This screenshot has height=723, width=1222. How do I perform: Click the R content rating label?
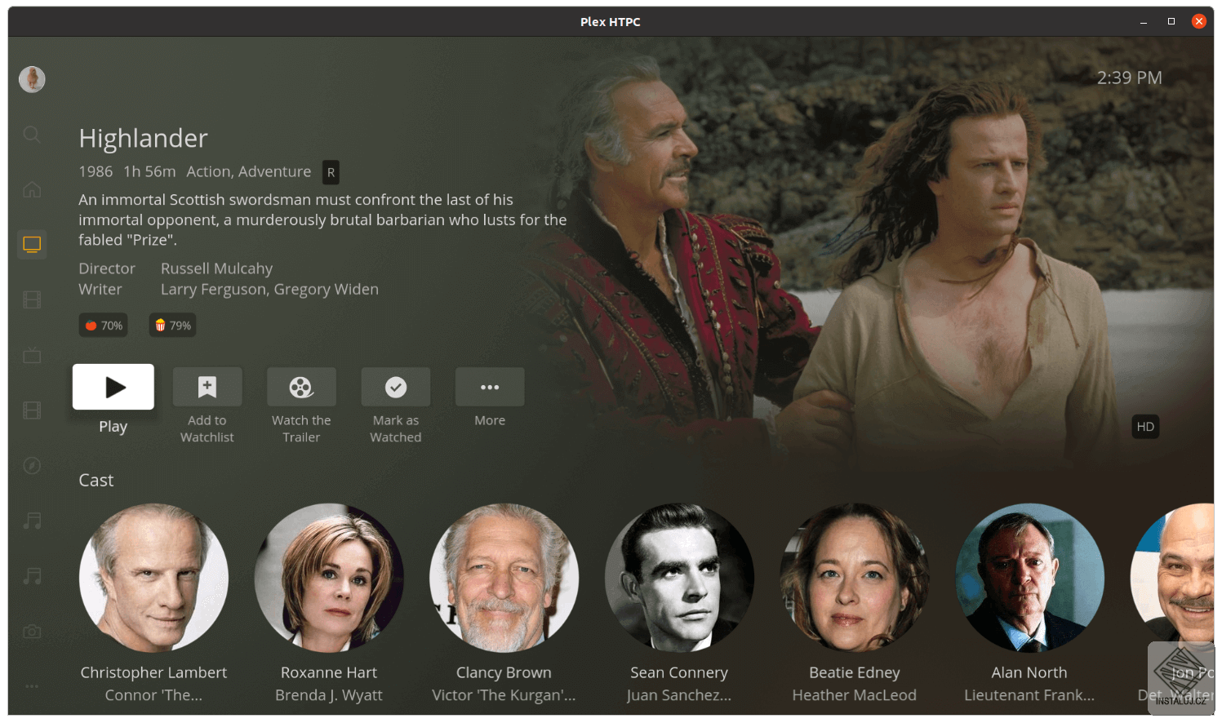point(331,172)
